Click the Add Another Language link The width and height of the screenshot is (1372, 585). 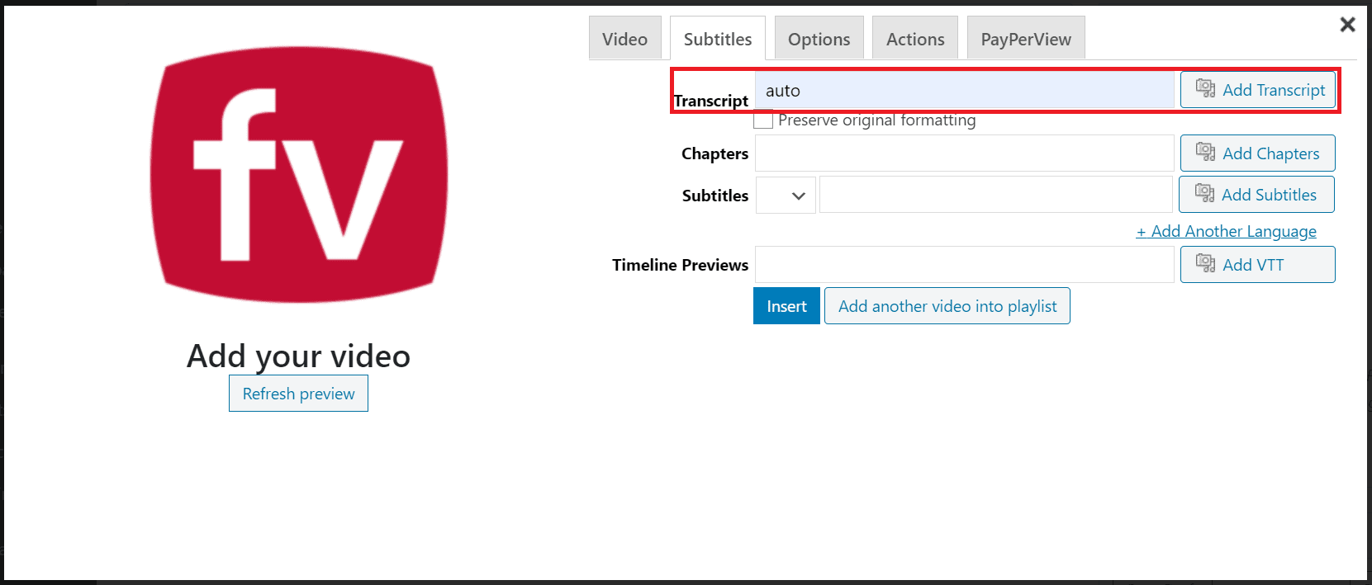[x=1226, y=232]
